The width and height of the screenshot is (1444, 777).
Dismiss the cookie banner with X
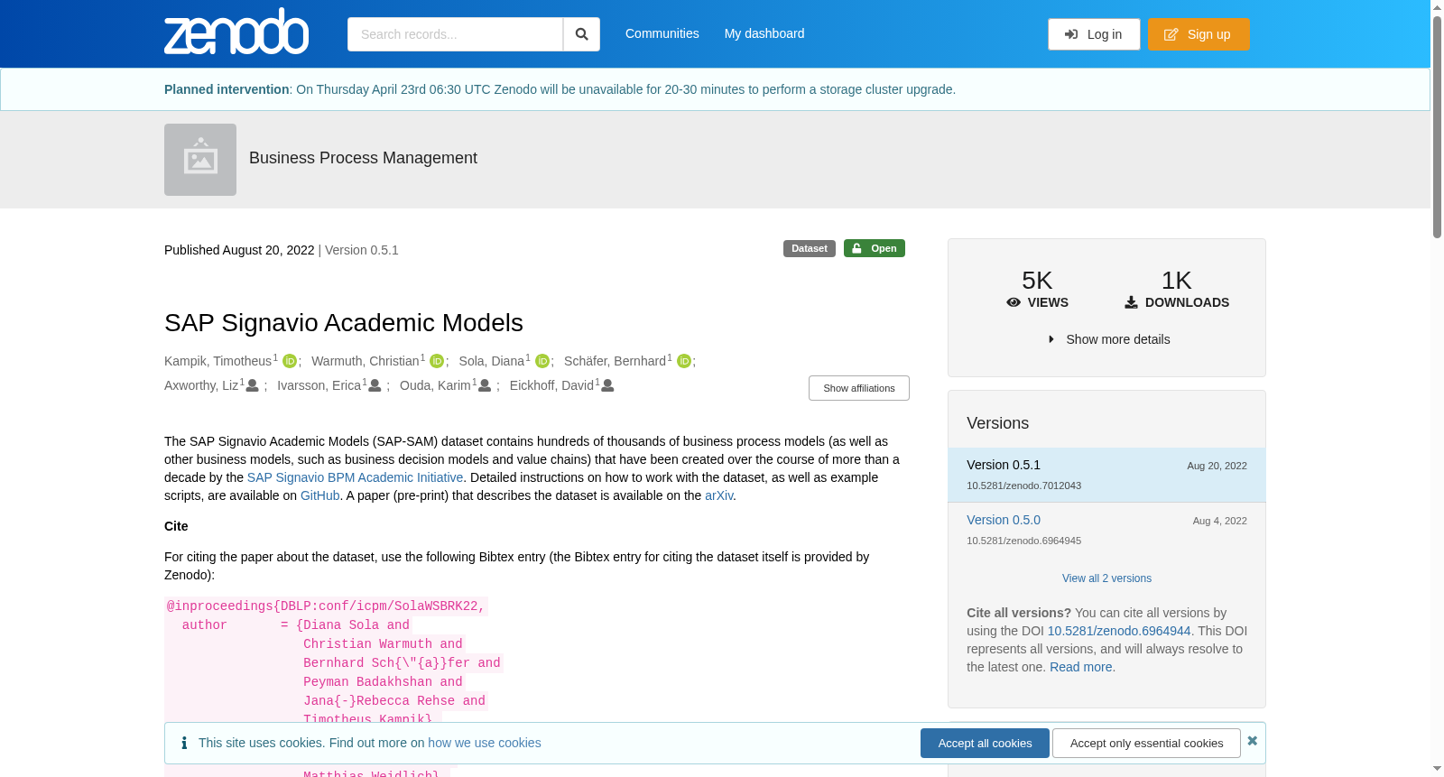(x=1252, y=741)
